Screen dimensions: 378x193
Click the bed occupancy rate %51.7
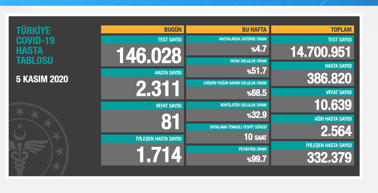[x=257, y=71]
